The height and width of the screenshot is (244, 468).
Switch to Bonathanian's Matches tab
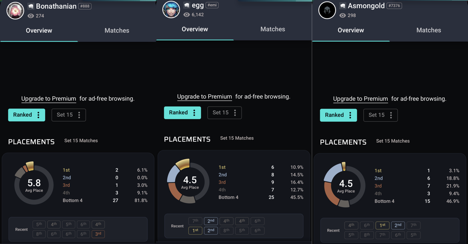117,30
